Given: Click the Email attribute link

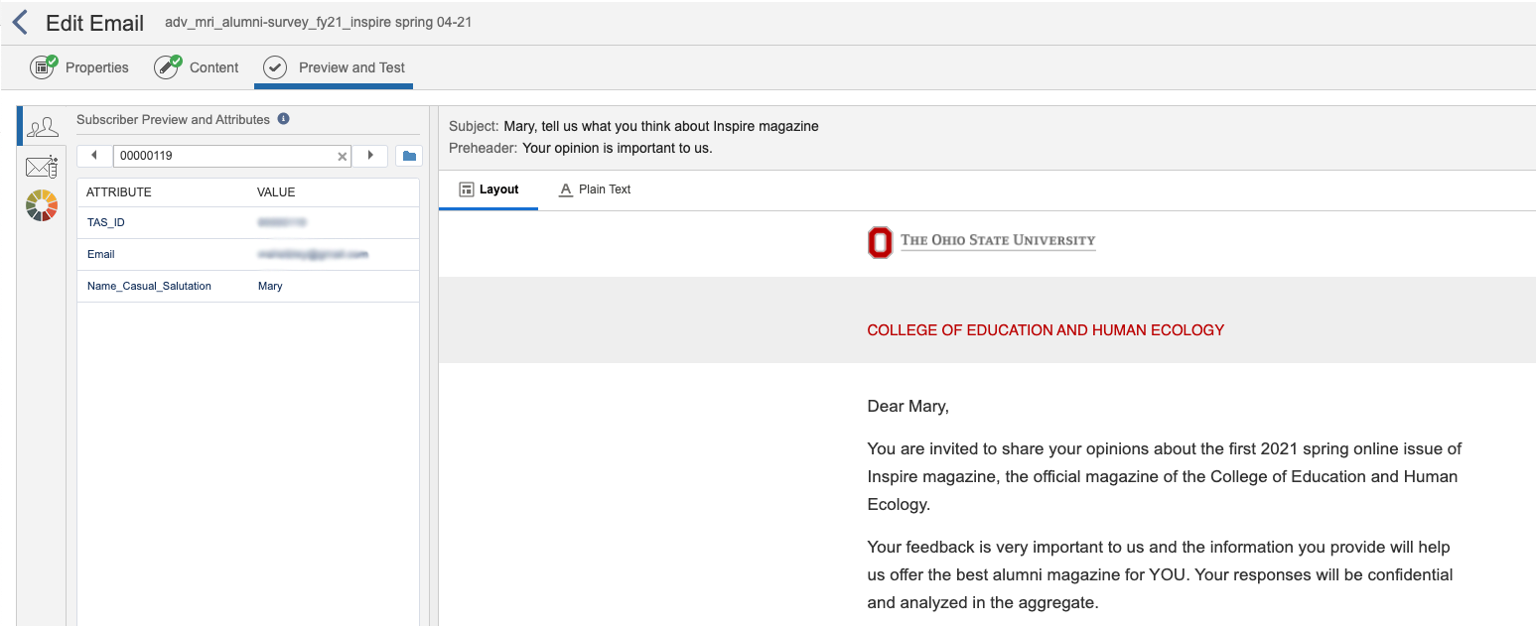Looking at the screenshot, I should click(100, 254).
